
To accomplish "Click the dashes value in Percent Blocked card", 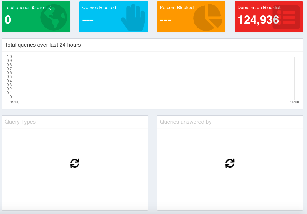I will [166, 21].
